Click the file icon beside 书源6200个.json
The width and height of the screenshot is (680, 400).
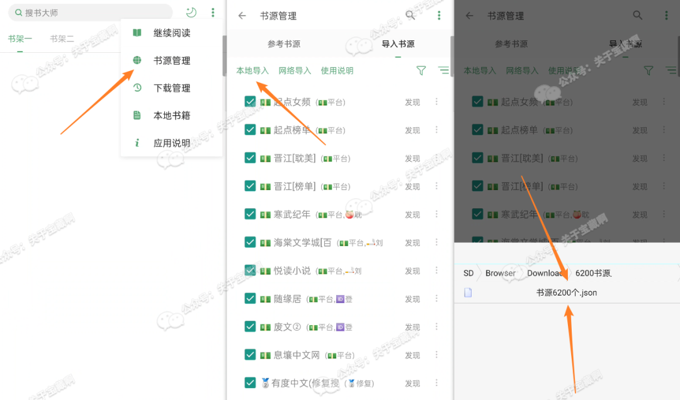tap(468, 292)
